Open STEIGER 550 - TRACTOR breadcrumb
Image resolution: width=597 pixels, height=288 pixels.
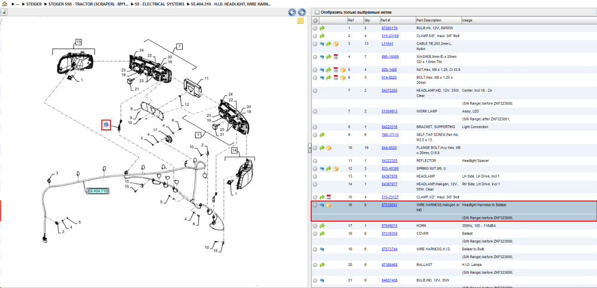(88, 4)
